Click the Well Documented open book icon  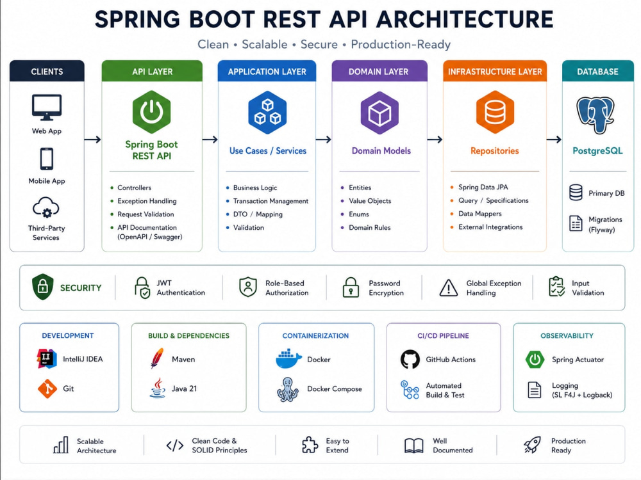pos(413,445)
